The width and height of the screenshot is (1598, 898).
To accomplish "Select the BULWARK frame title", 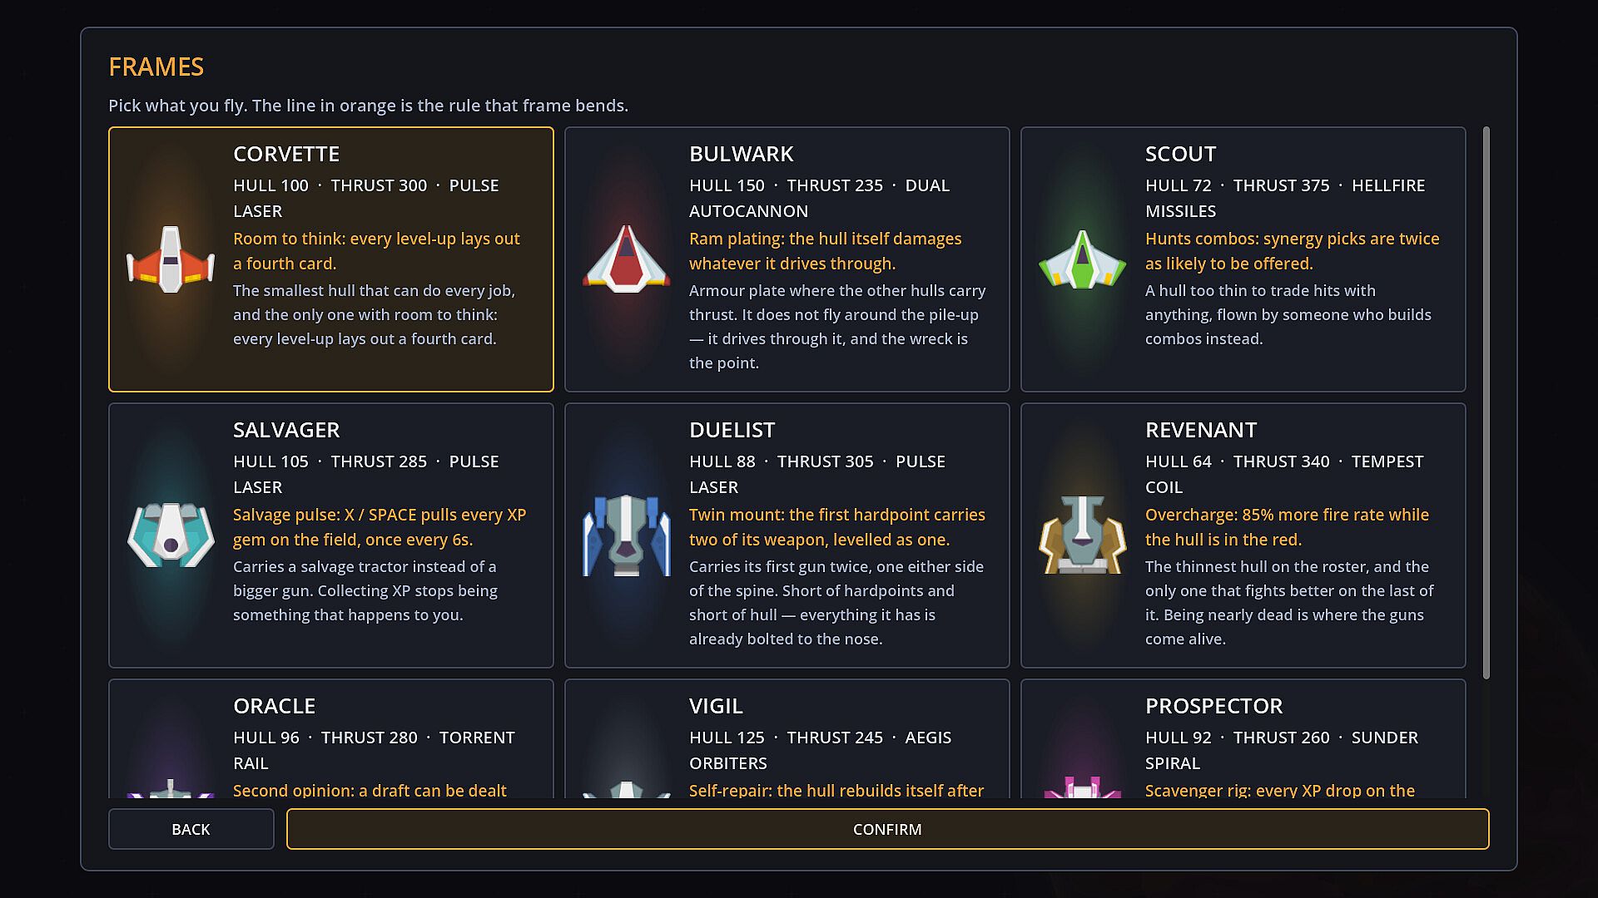I will (x=741, y=154).
